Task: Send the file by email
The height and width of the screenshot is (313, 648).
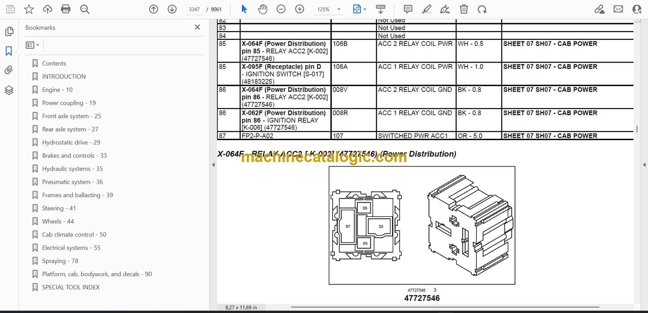Action: (x=618, y=9)
